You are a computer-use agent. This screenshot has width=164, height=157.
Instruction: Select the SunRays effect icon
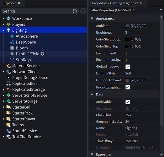[x=12, y=60]
